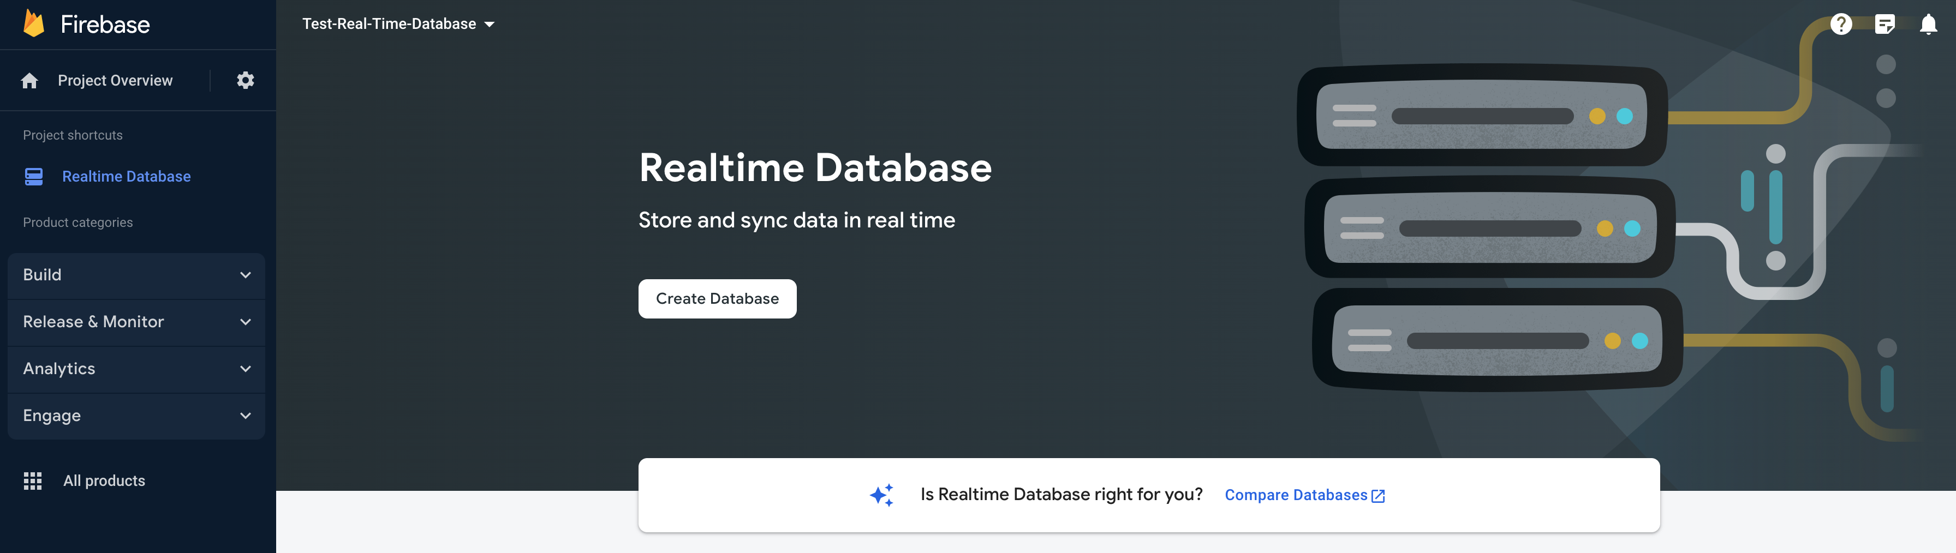Screen dimensions: 1956x553
Task: Click the sparkle icon in the comparison banner
Action: [x=881, y=495]
